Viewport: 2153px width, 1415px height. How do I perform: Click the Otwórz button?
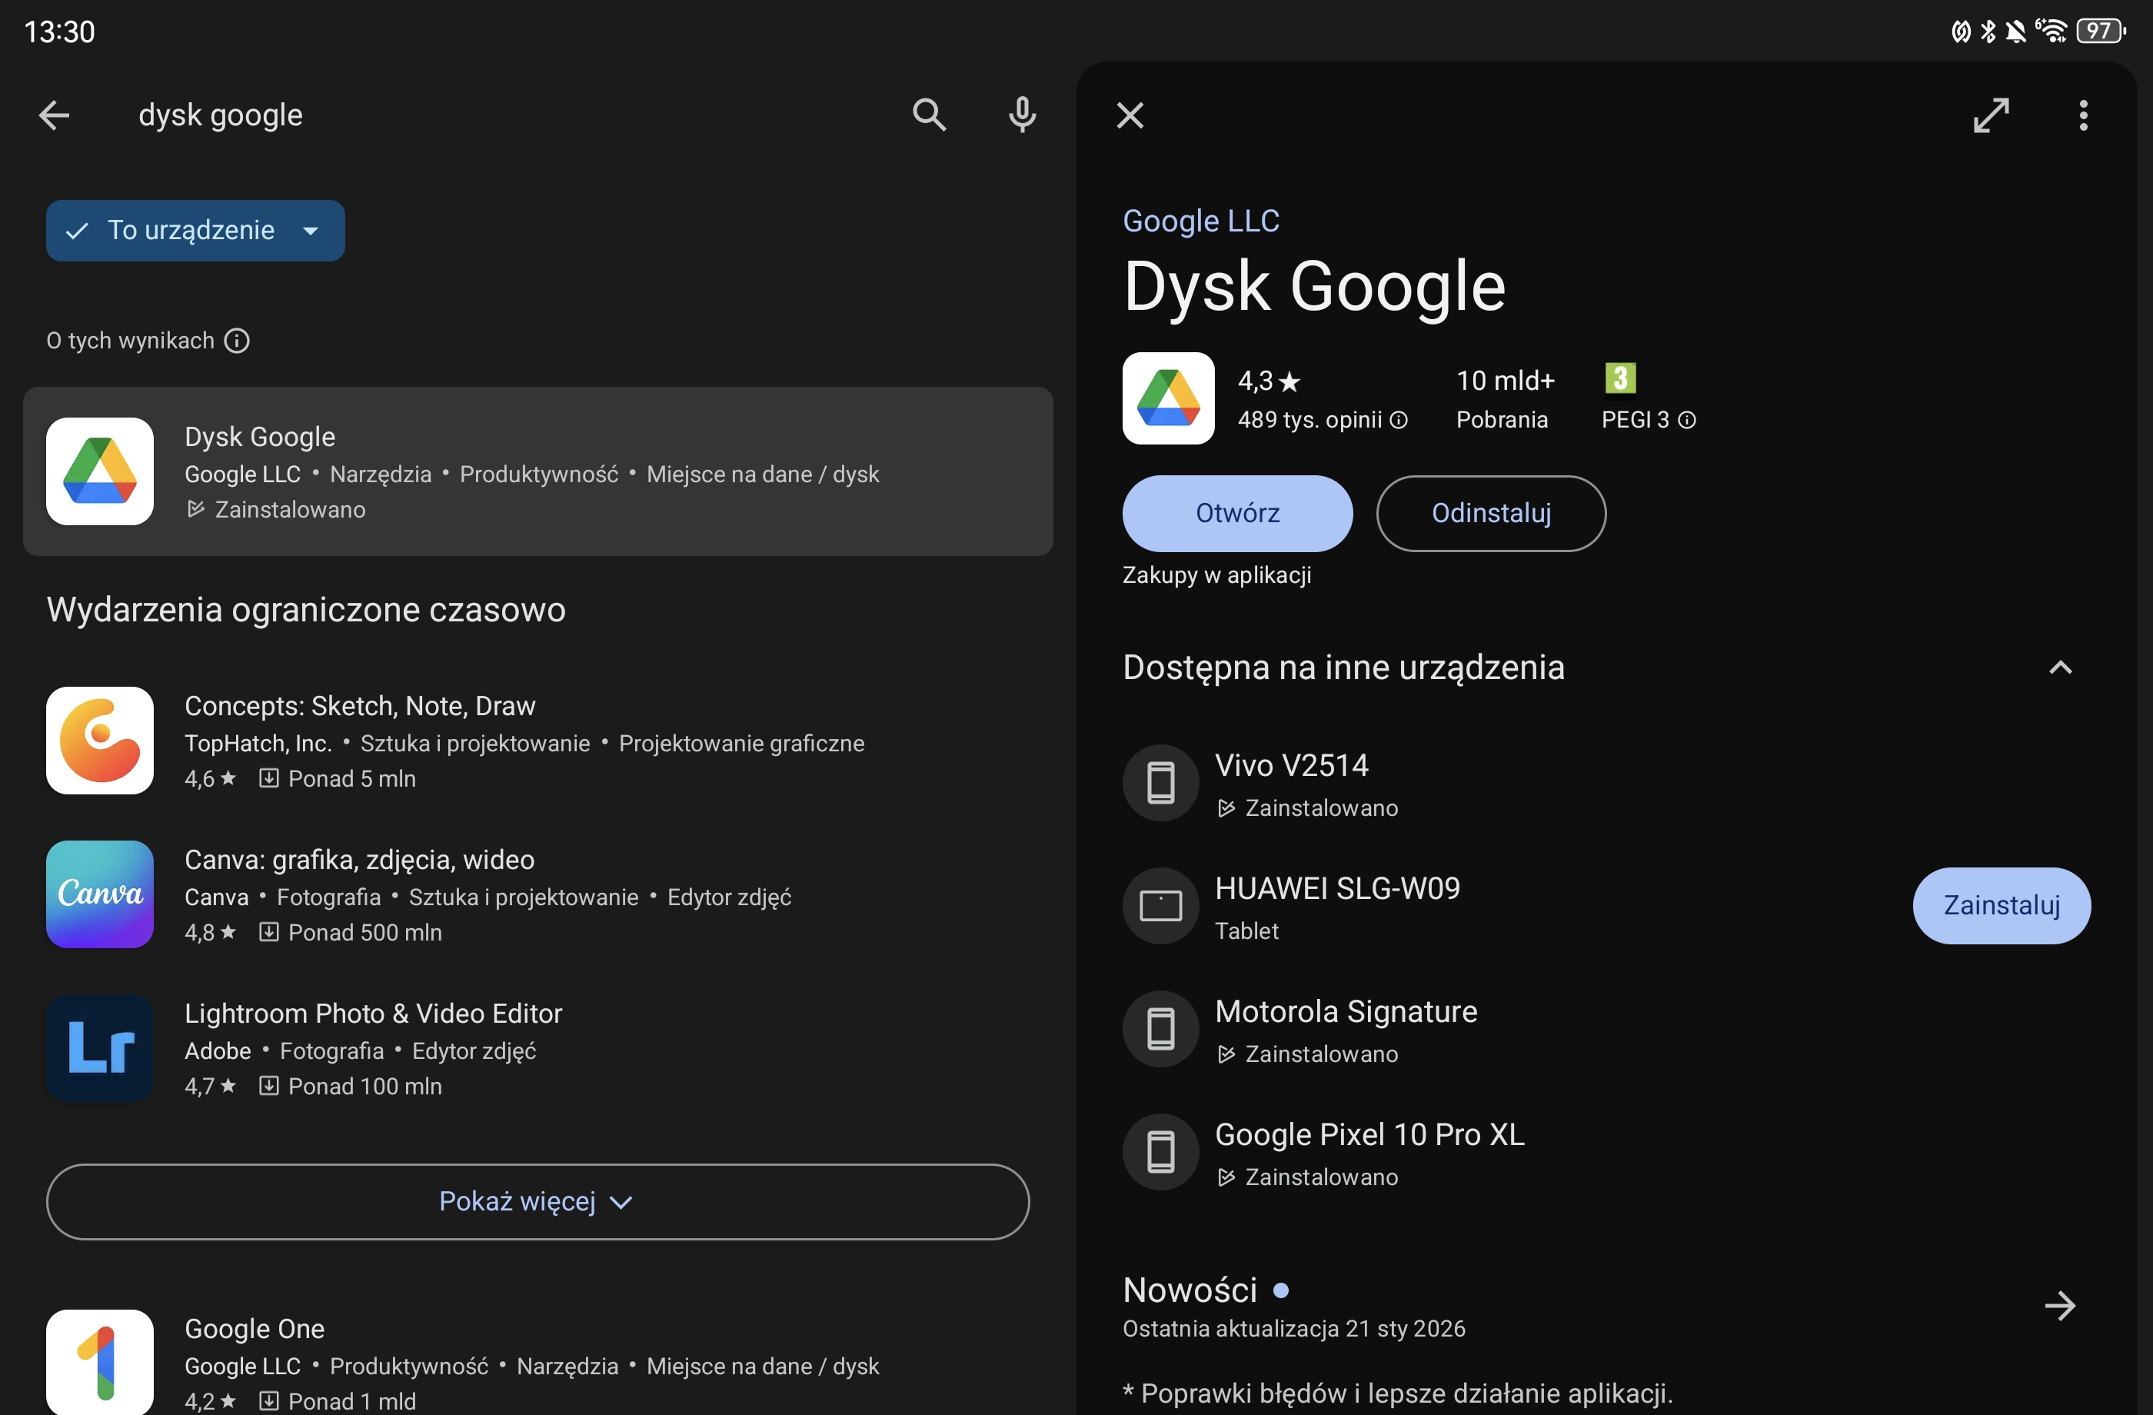tap(1236, 513)
